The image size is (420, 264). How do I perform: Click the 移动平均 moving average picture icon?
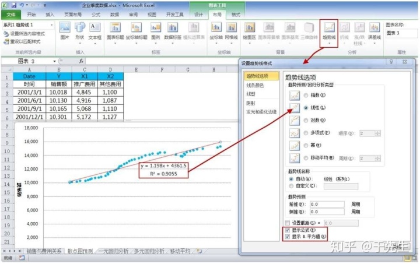point(295,158)
